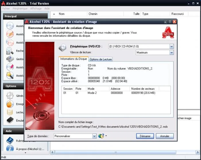Open the Fichier menu

(6, 8)
